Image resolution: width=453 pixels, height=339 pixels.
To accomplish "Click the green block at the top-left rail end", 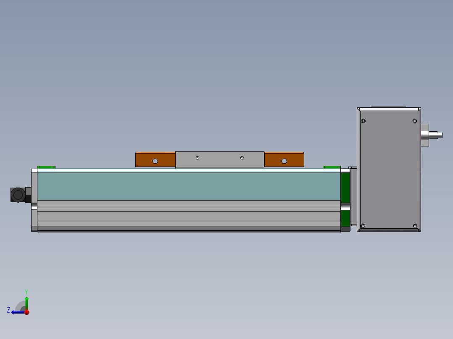I will tap(46, 167).
